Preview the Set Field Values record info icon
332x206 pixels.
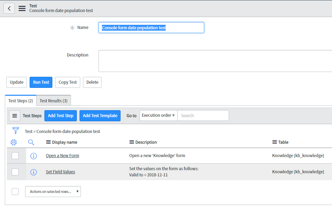[x=33, y=172]
